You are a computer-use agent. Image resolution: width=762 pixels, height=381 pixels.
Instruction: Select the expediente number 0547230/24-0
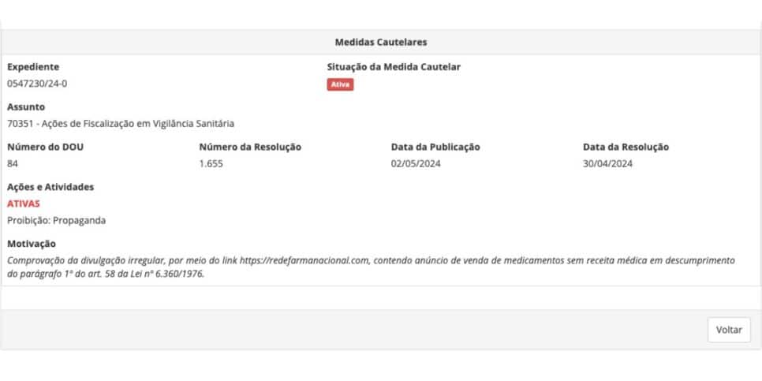(x=43, y=84)
